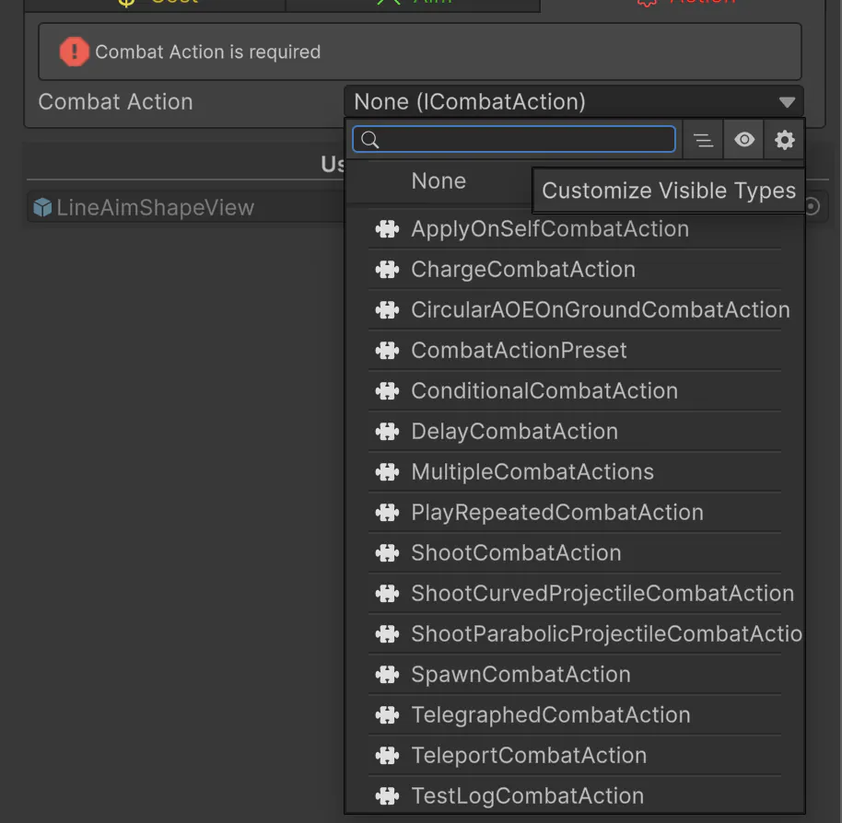Click puzzle icon beside TestLogCombatAction

click(387, 796)
